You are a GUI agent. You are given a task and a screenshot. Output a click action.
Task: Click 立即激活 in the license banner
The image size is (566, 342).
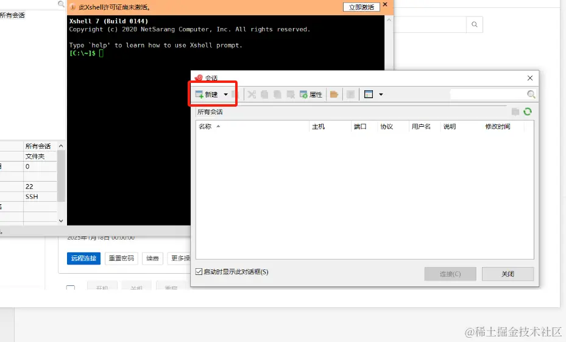361,7
